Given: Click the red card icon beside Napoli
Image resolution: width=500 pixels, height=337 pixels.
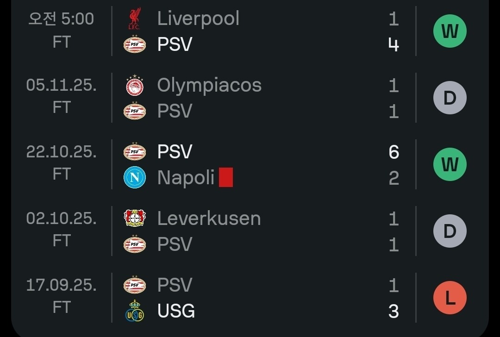Looking at the screenshot, I should tap(226, 178).
